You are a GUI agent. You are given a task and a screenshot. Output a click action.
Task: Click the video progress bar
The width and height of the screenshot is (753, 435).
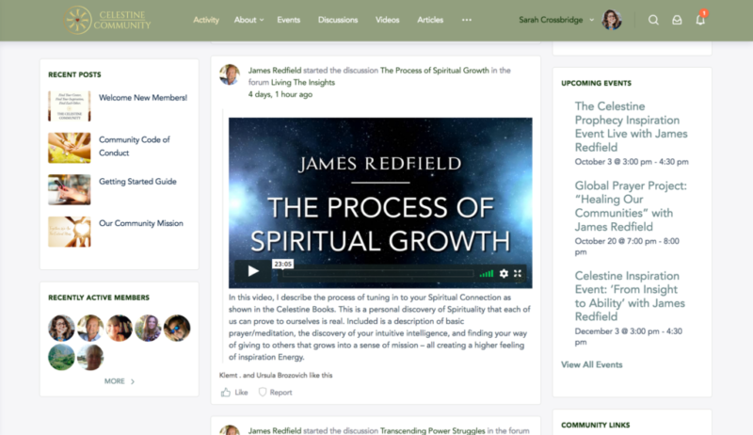pos(377,274)
